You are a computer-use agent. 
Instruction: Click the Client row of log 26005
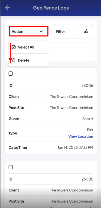pyautogui.click(x=51, y=190)
